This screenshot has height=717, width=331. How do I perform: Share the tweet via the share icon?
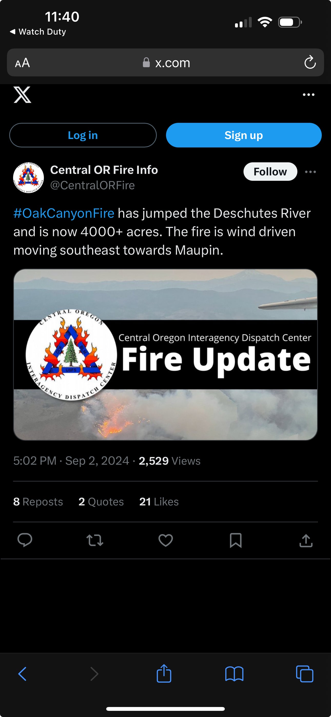pyautogui.click(x=306, y=540)
